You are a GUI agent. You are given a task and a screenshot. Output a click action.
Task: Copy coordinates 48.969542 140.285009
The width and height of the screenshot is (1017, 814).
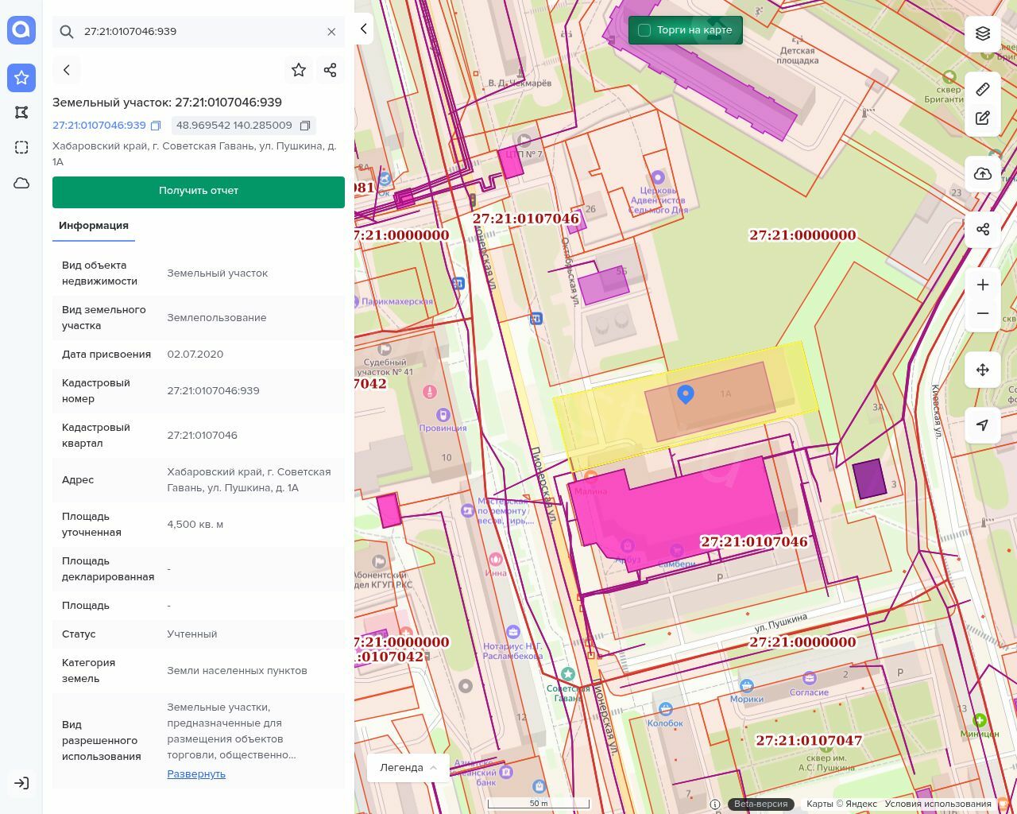(304, 126)
